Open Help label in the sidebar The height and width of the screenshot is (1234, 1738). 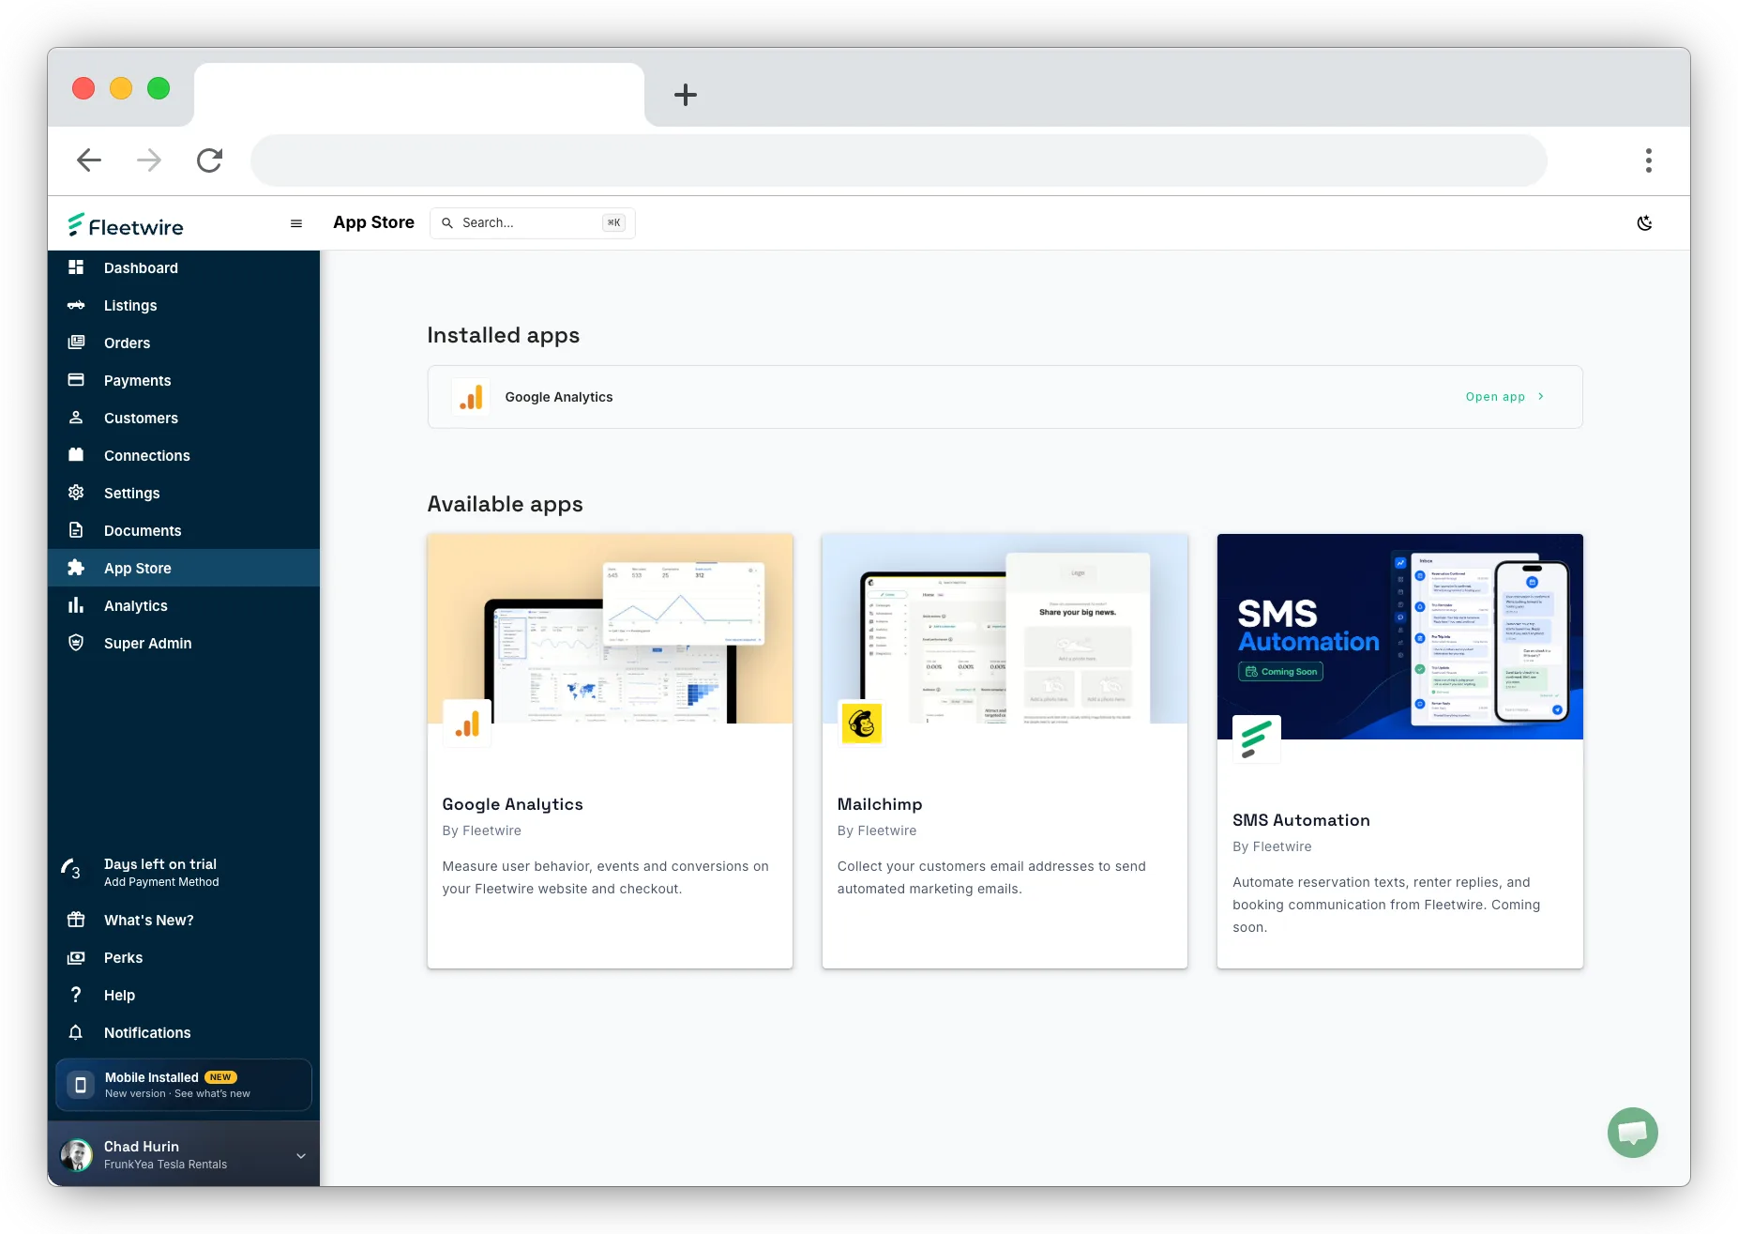pos(120,995)
